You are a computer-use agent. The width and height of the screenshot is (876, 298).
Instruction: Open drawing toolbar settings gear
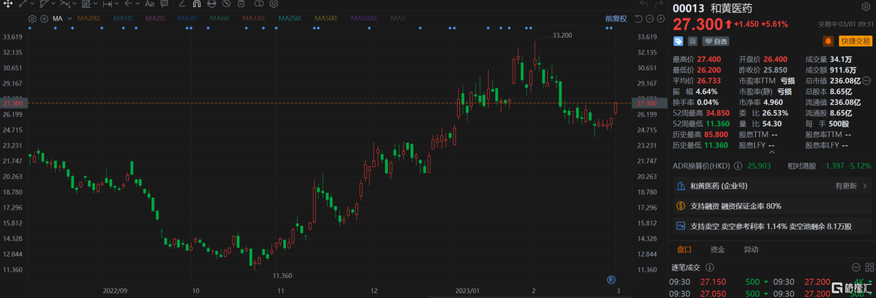(273, 4)
